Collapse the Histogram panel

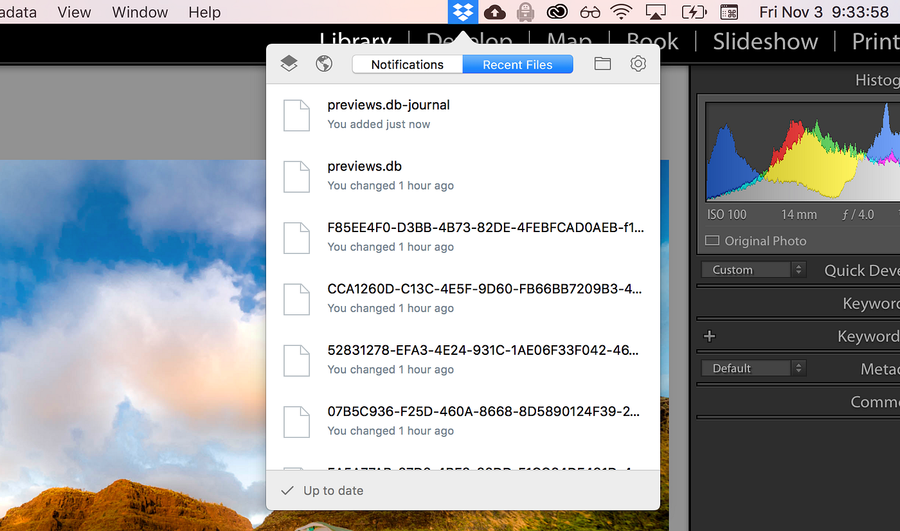tap(878, 79)
